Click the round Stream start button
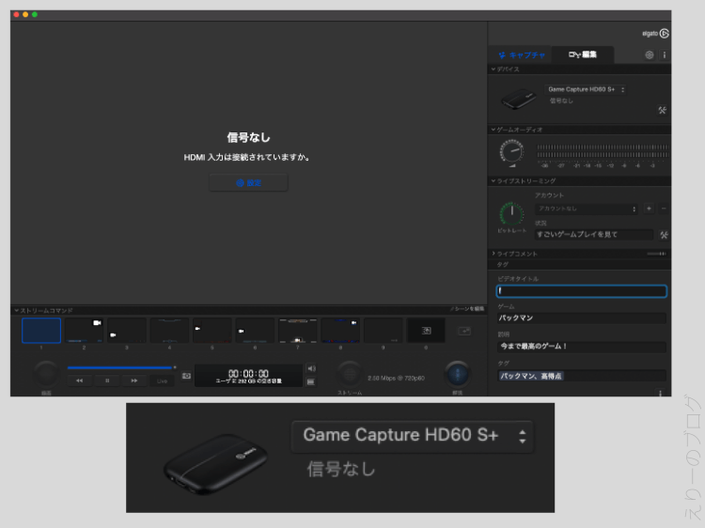The width and height of the screenshot is (705, 528). click(350, 374)
